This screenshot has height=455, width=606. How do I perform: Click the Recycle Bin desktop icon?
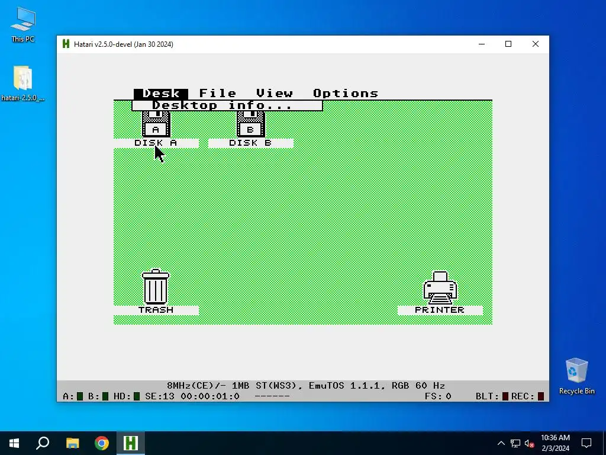click(576, 376)
